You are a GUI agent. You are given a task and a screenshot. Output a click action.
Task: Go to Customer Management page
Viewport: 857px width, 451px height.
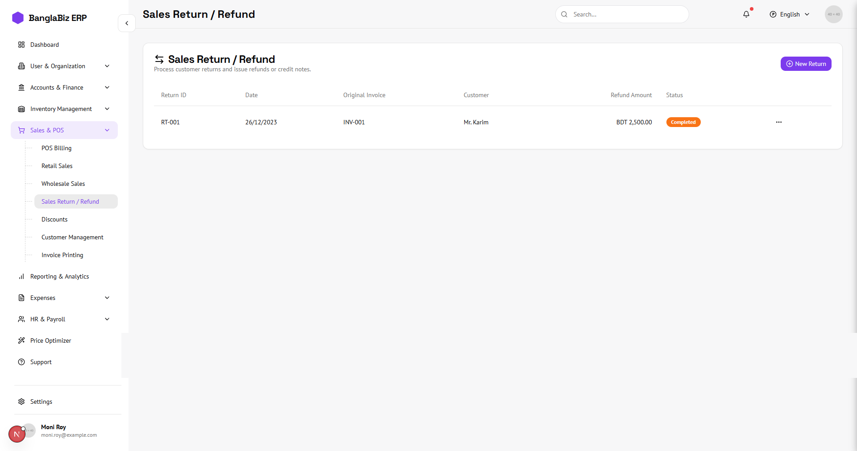pyautogui.click(x=72, y=237)
